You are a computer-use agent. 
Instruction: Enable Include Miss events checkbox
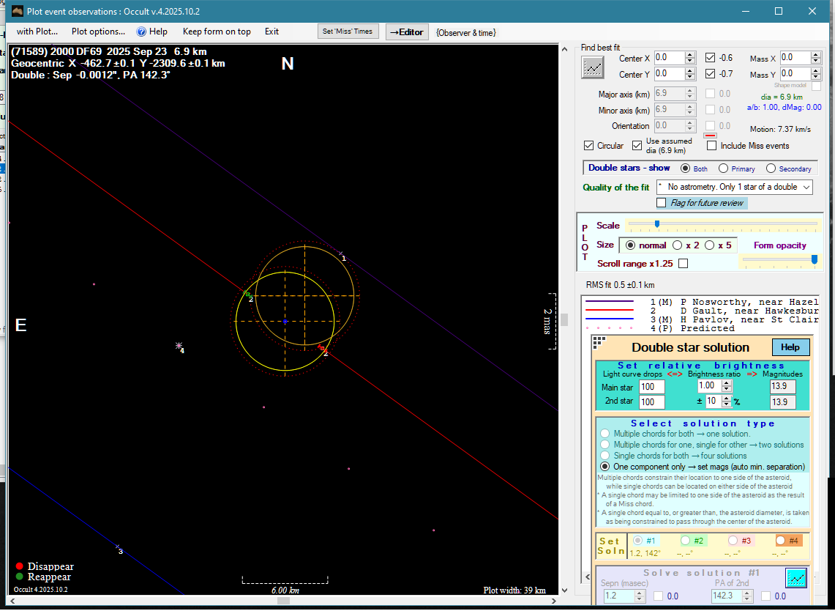click(711, 146)
